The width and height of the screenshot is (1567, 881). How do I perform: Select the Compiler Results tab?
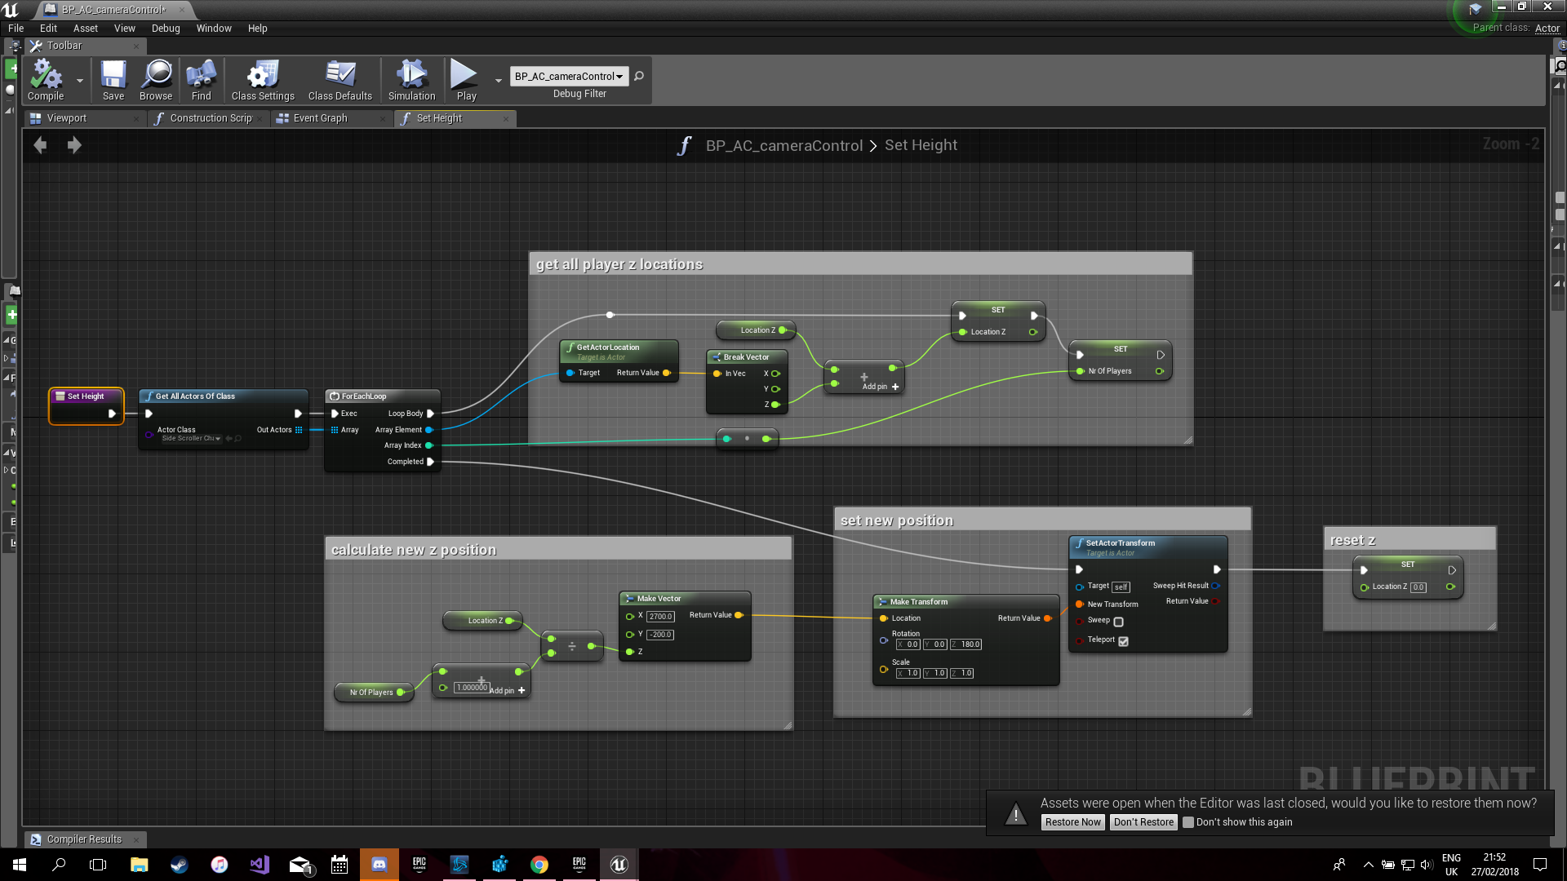84,839
